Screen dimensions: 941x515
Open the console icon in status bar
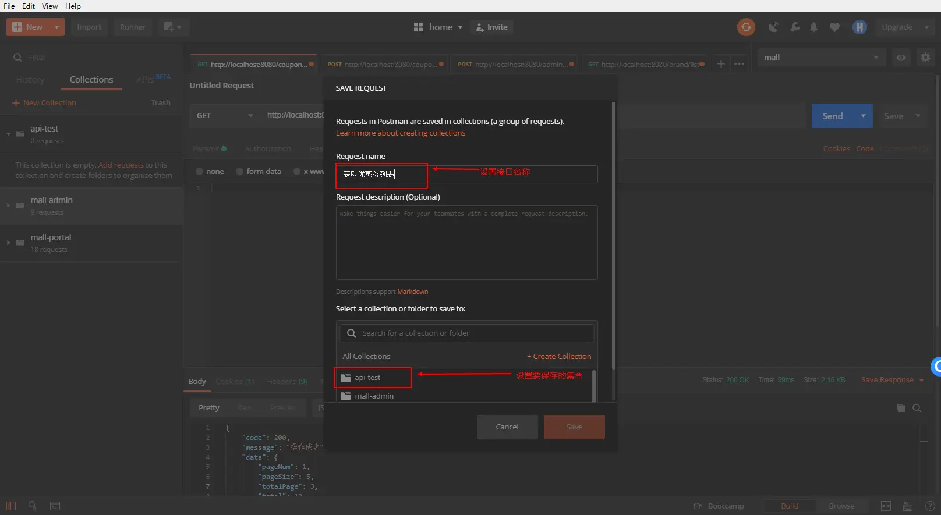tap(55, 506)
